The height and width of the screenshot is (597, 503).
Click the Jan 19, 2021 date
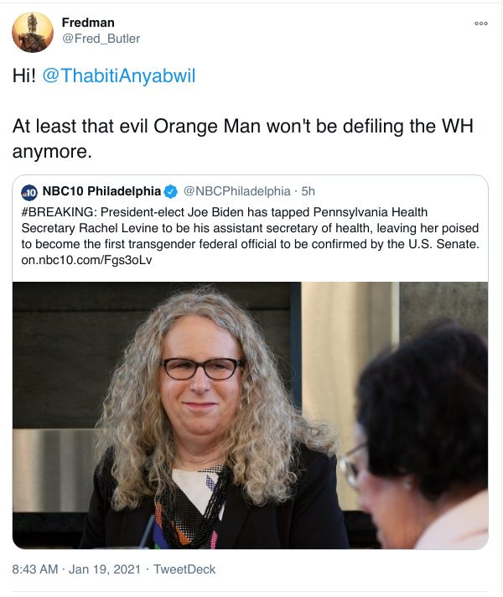click(104, 569)
